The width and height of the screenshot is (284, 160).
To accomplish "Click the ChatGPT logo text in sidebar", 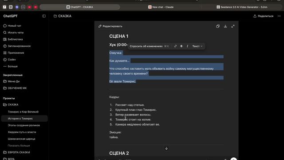I will click(x=10, y=16).
